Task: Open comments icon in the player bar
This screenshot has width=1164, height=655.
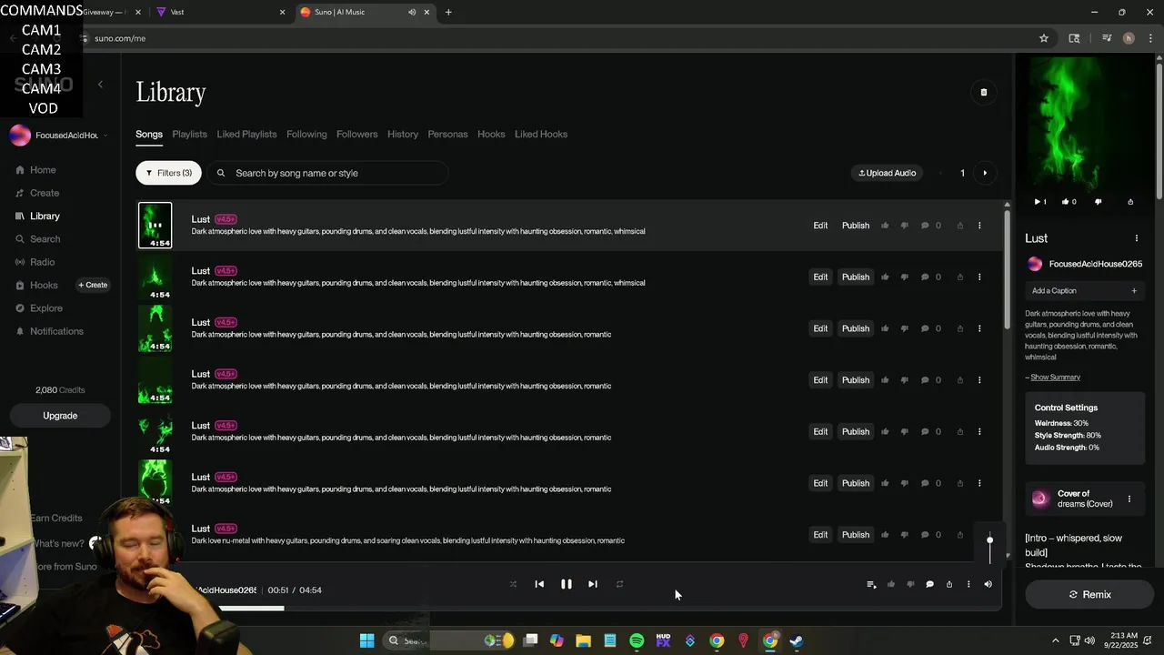Action: coord(929,584)
